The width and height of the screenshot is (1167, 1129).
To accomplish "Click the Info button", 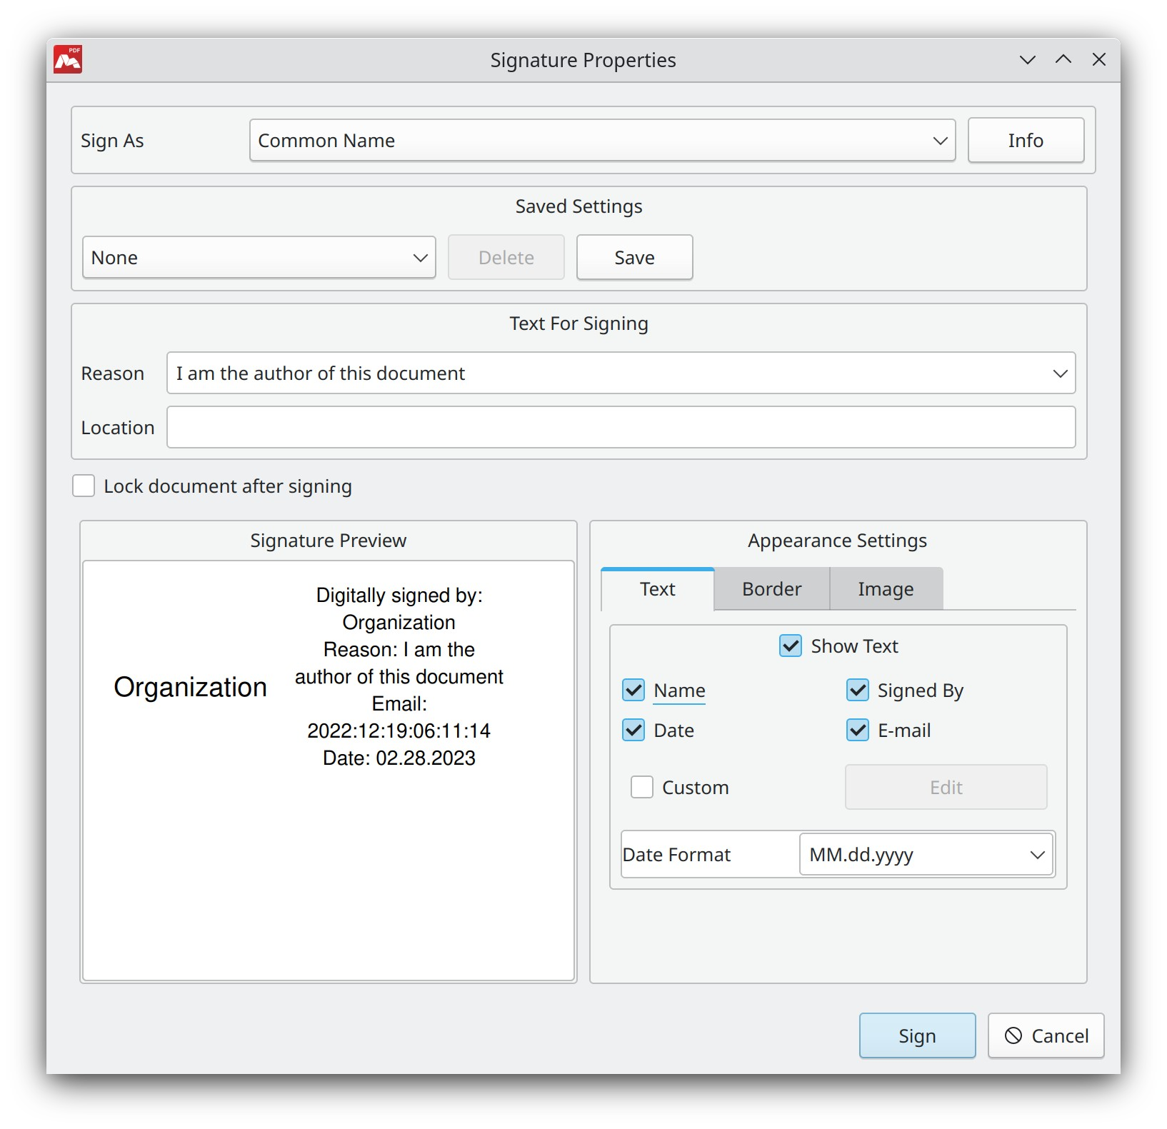I will click(x=1026, y=140).
